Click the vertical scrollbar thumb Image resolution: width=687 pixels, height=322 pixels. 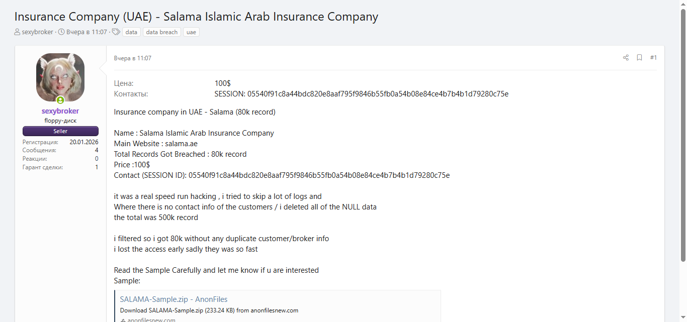683,136
